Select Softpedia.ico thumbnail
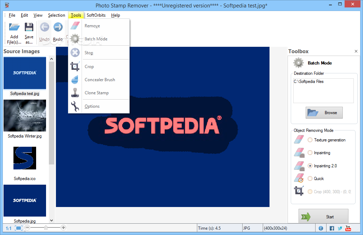 25,158
